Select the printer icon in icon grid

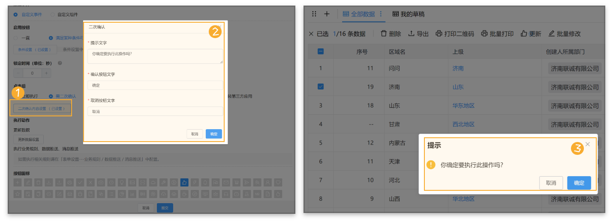pyautogui.click(x=69, y=183)
